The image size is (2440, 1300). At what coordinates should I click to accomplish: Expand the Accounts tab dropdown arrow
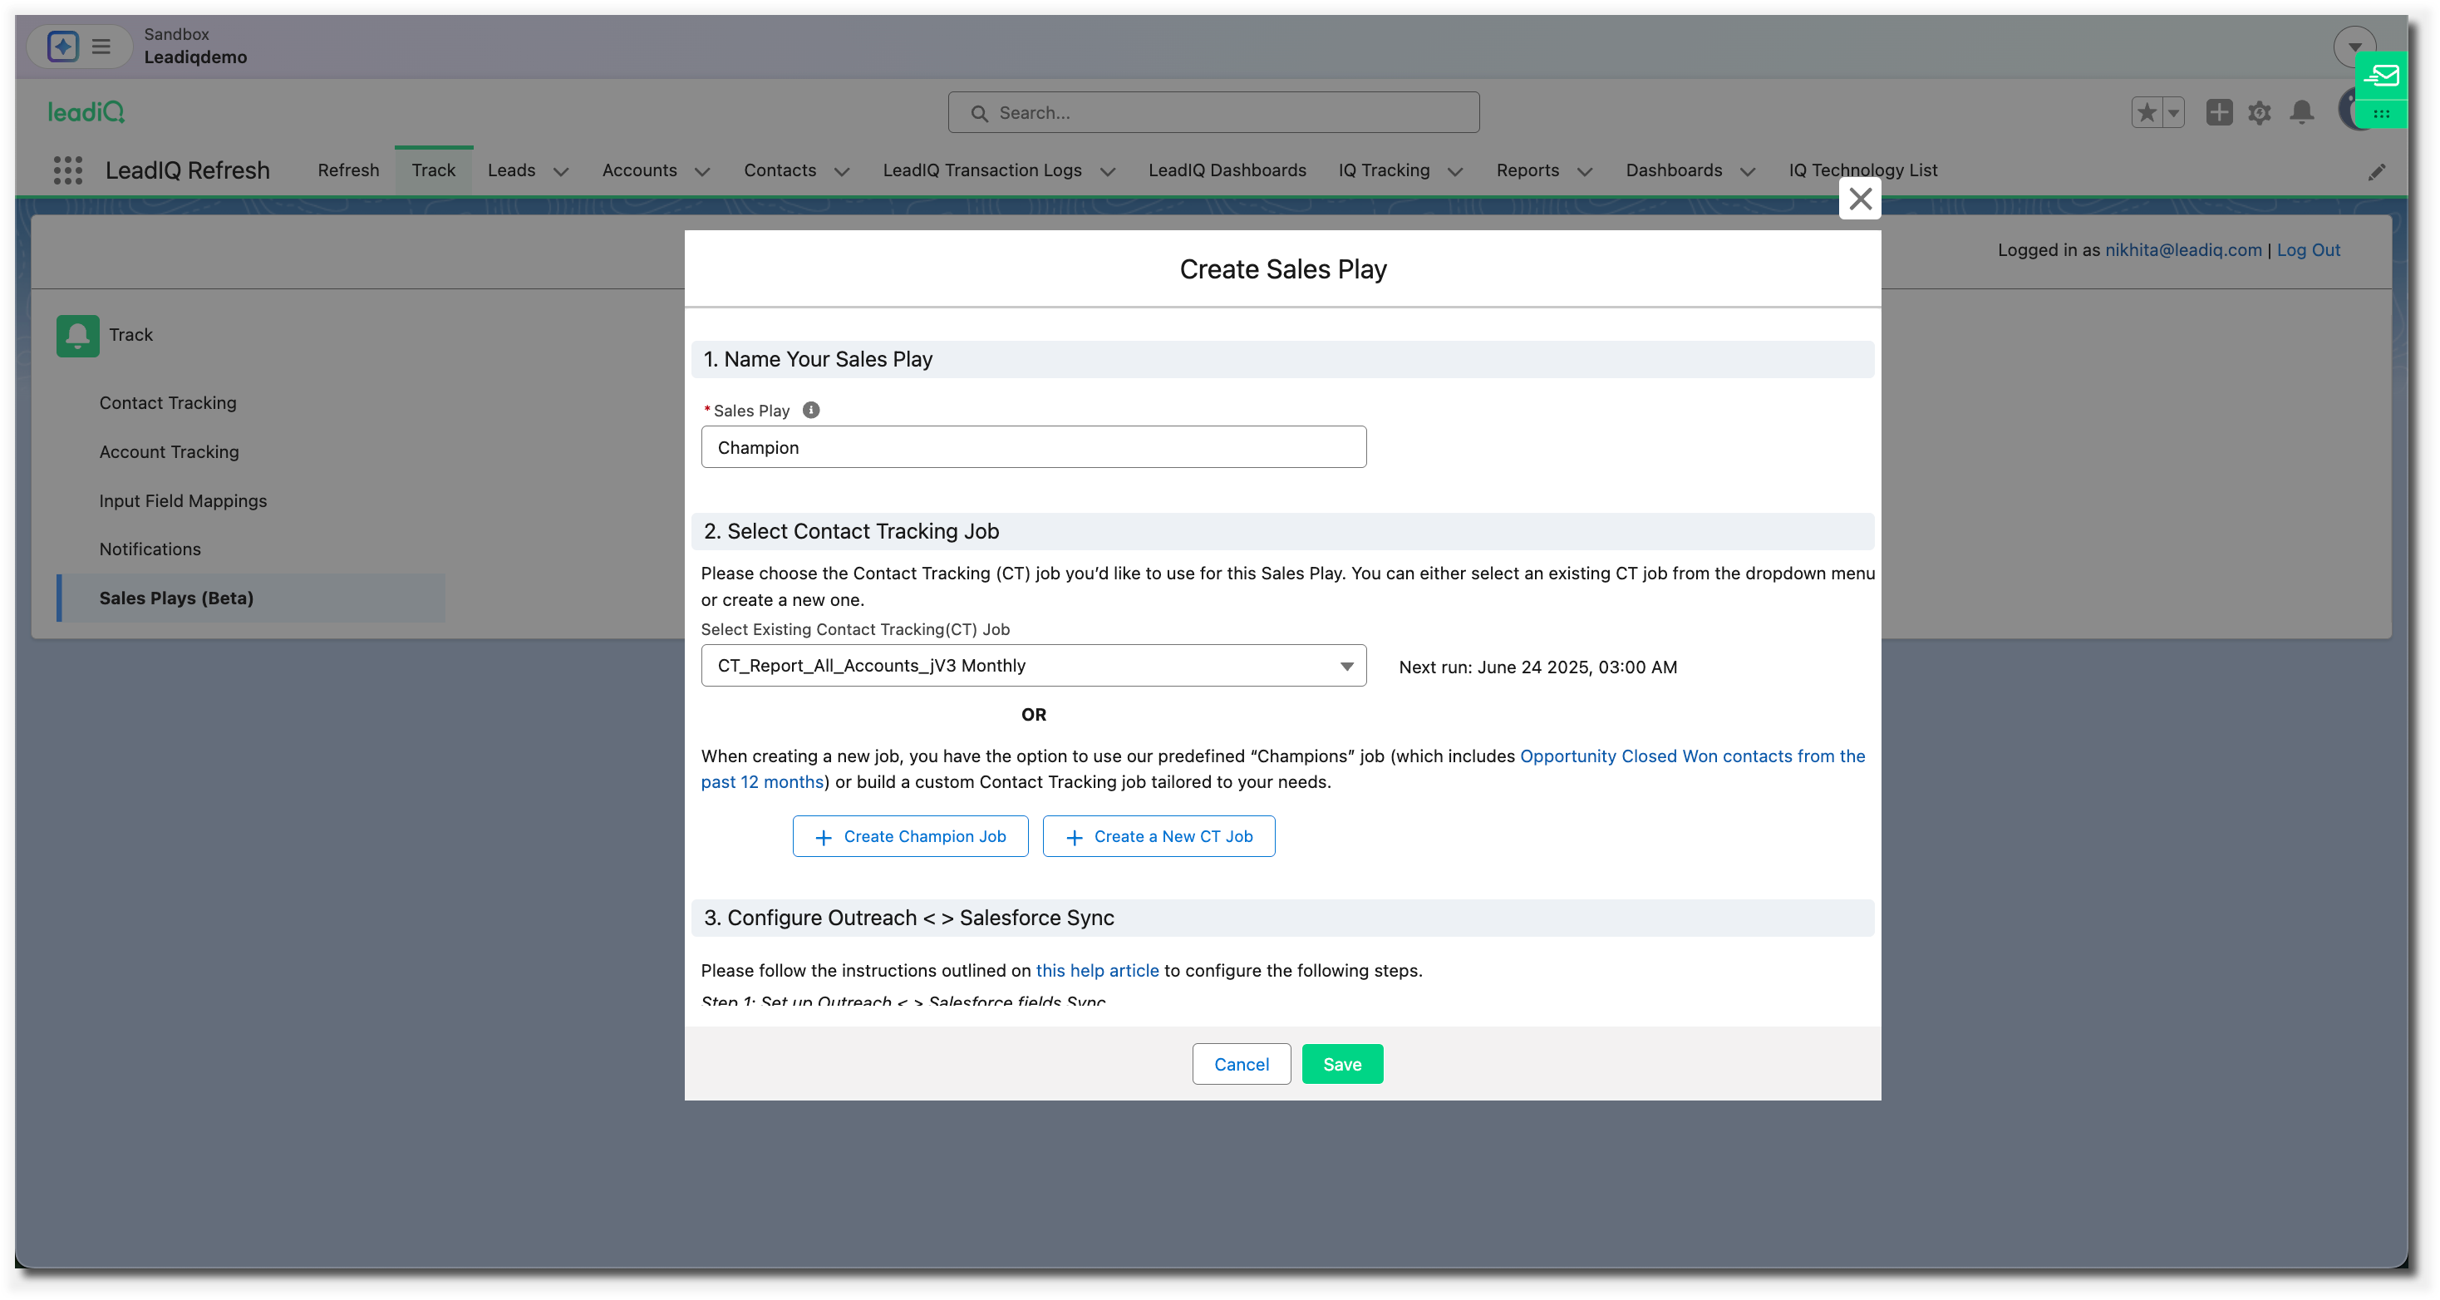[702, 171]
